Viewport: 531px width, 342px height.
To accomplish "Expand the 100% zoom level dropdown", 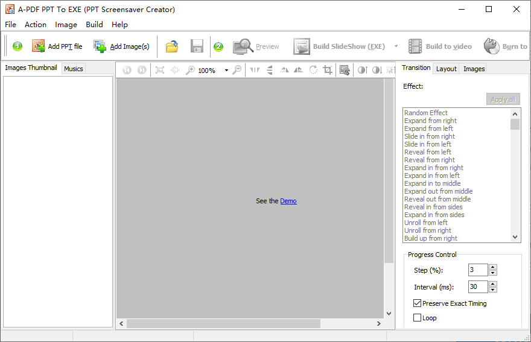I will [x=226, y=71].
